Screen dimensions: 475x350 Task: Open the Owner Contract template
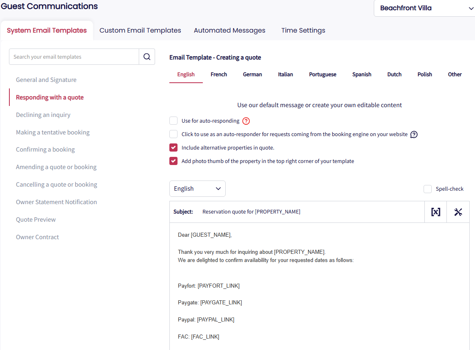click(x=38, y=237)
